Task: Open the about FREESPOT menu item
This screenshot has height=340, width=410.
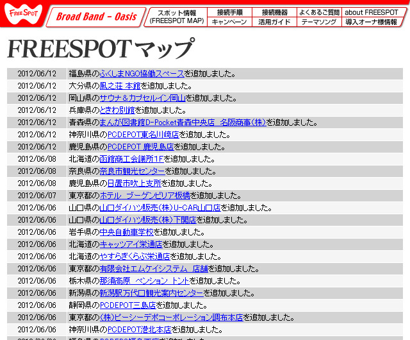Action: click(372, 12)
